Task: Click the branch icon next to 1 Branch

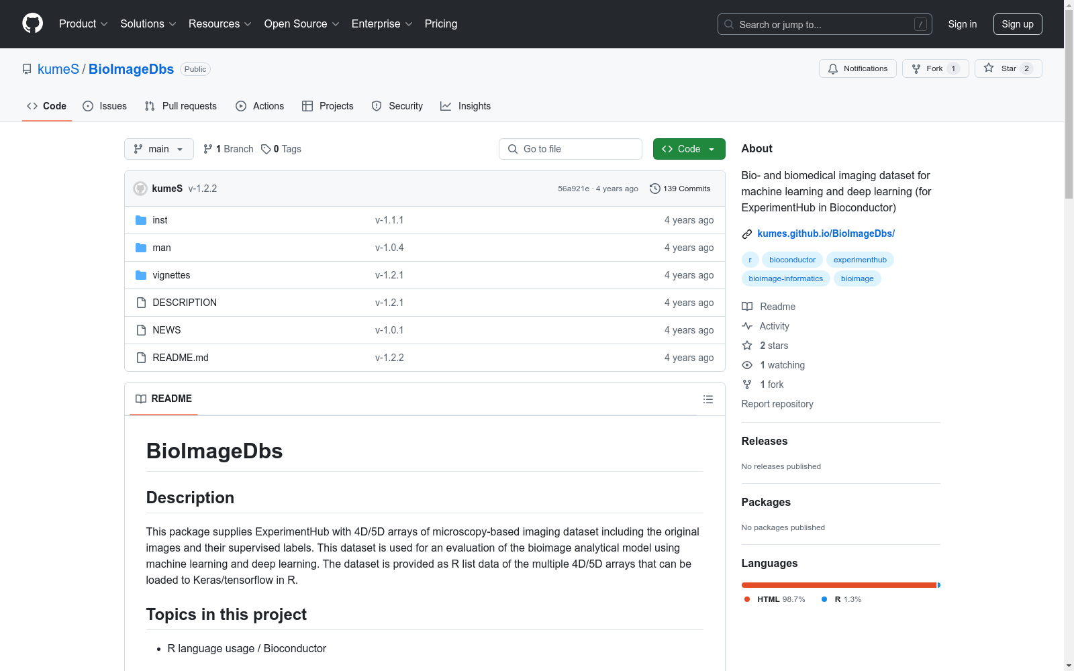Action: pos(208,149)
